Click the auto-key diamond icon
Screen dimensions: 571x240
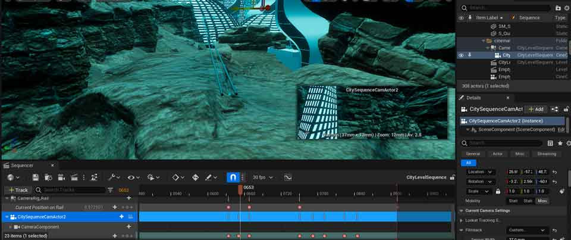pyautogui.click(x=195, y=177)
